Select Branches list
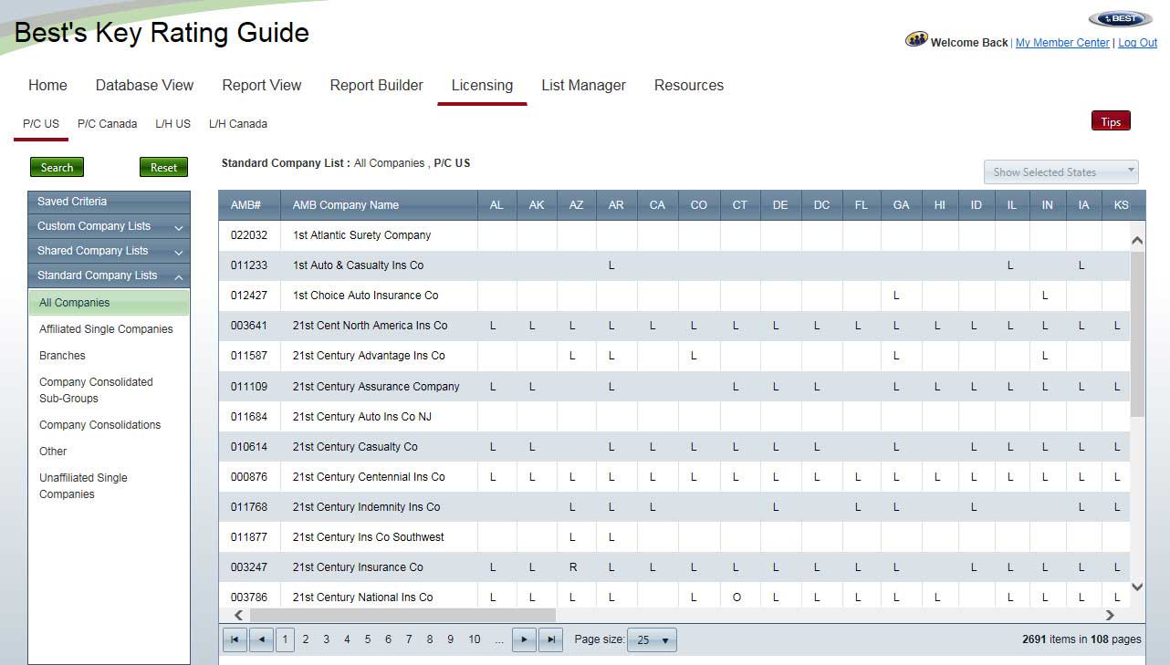This screenshot has height=665, width=1170. [62, 356]
